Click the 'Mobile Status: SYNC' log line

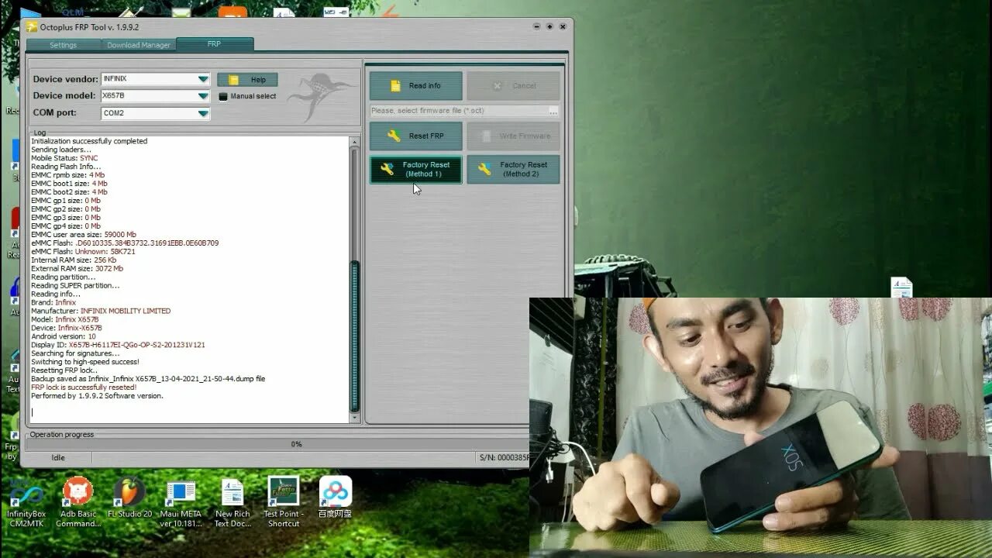click(64, 158)
